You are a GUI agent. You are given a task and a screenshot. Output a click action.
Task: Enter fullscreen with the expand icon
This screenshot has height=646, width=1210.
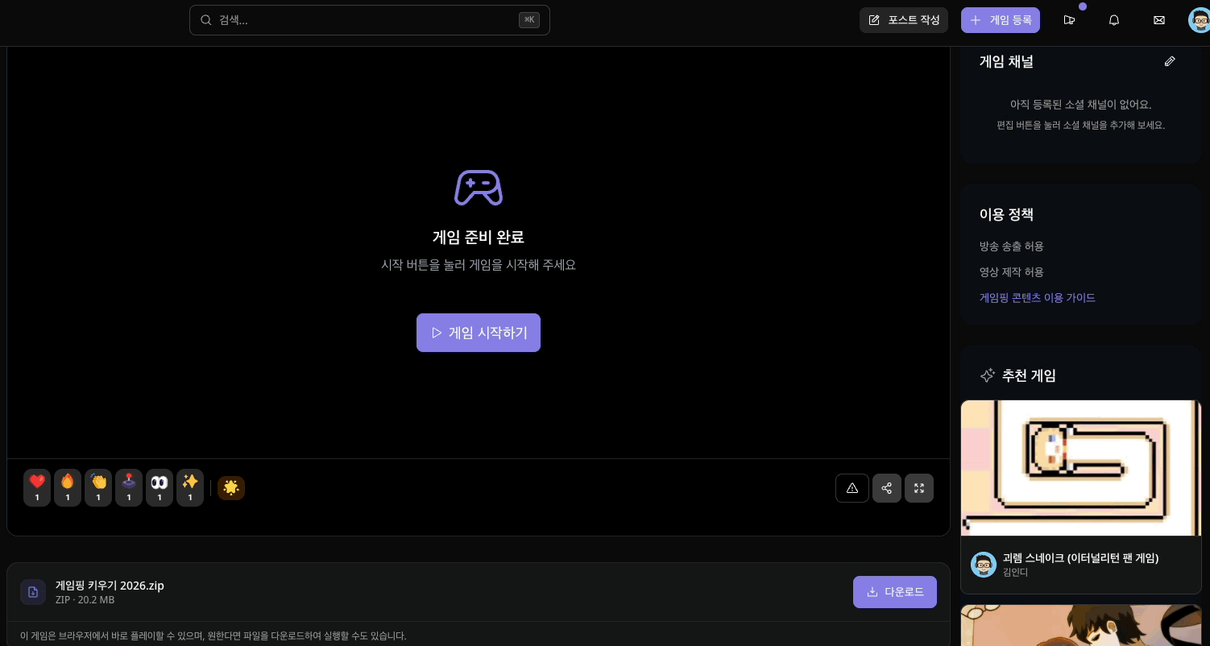coord(919,488)
